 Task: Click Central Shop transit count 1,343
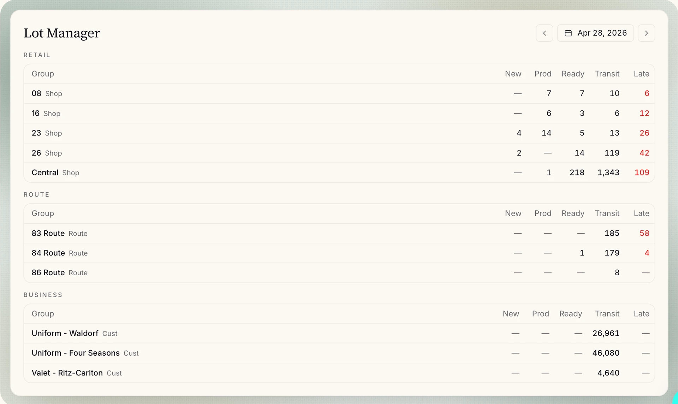[608, 173]
